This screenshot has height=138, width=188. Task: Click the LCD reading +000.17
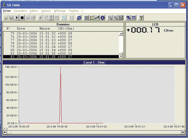click(x=144, y=30)
